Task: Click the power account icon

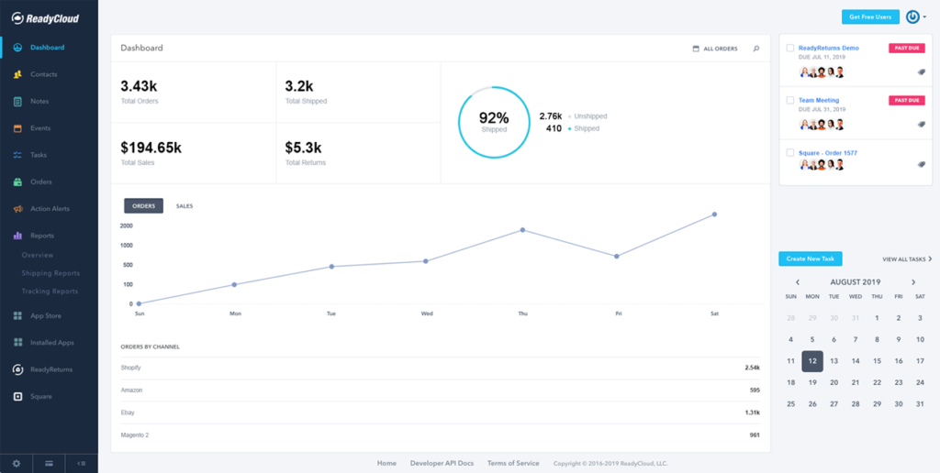Action: pos(912,16)
